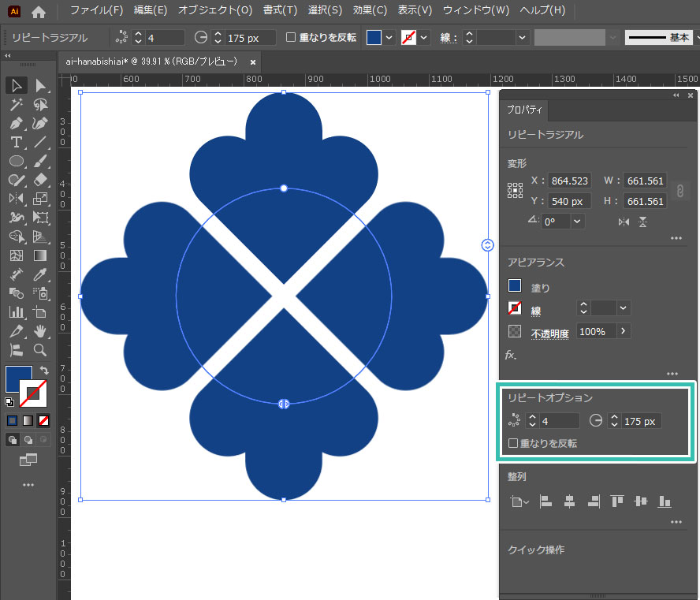700x600 pixels.
Task: Choose the Zoom magnifier tool
Action: coord(39,350)
